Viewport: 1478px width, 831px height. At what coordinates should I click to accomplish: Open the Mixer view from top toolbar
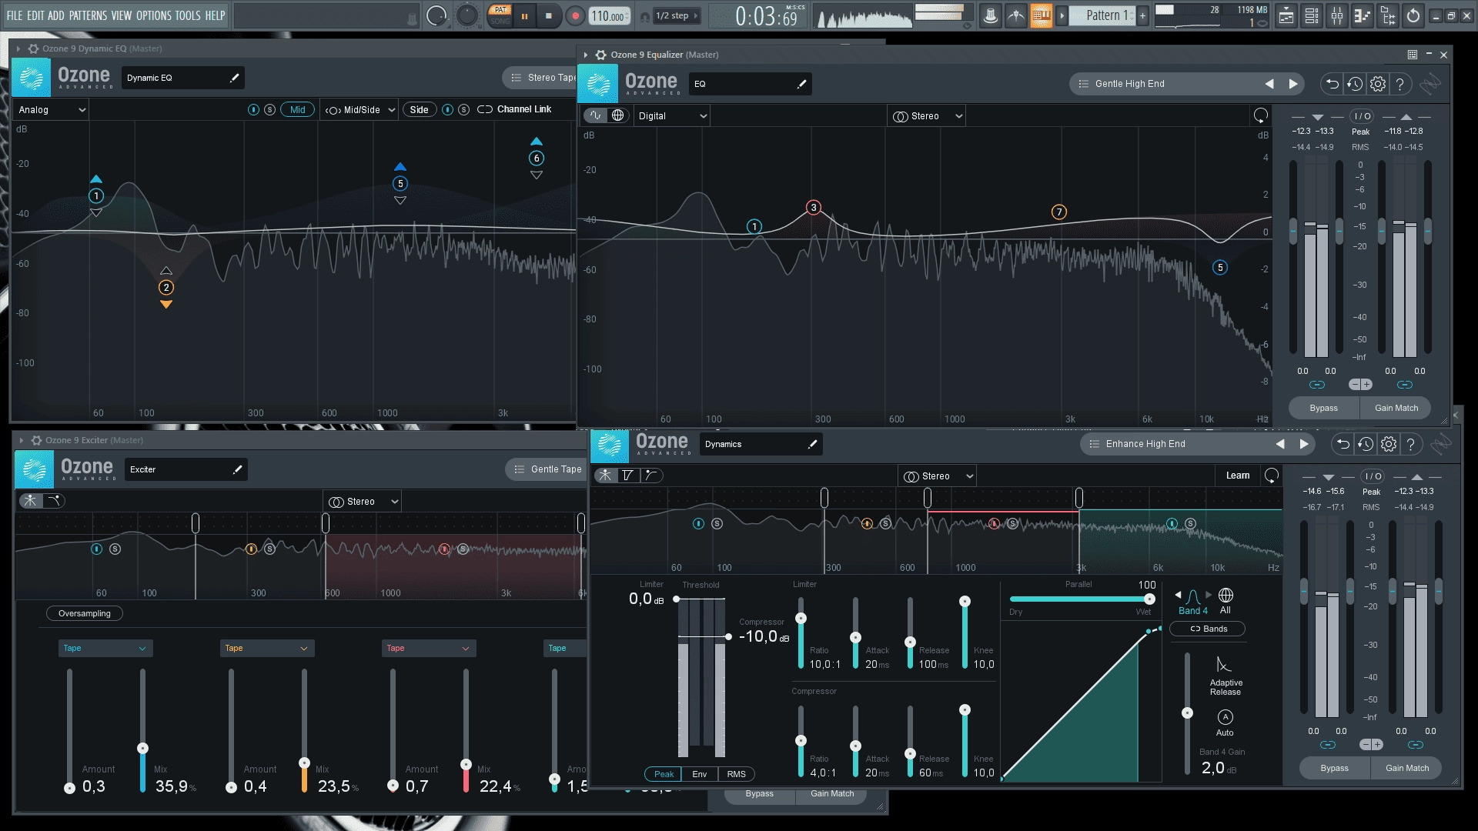(1337, 15)
